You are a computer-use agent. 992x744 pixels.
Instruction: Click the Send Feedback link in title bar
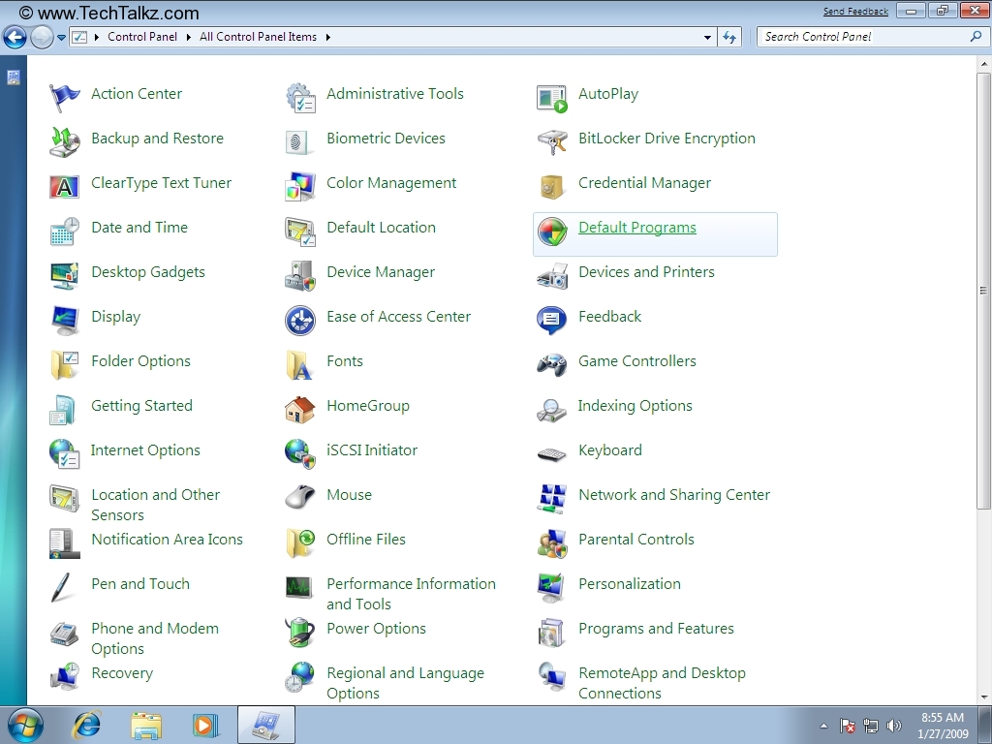[855, 12]
